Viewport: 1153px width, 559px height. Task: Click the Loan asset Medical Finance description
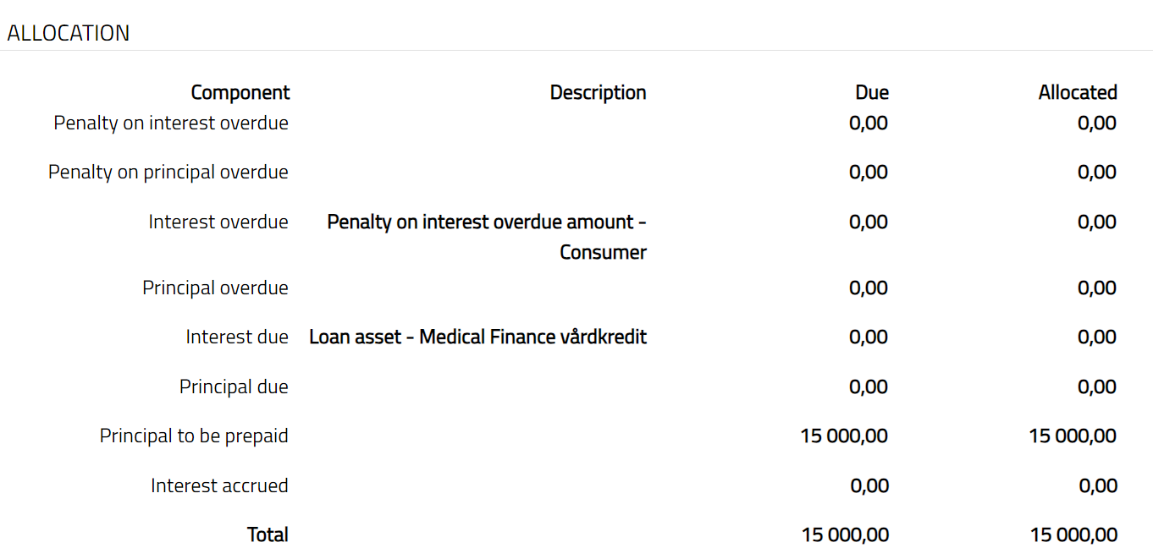[x=477, y=337]
